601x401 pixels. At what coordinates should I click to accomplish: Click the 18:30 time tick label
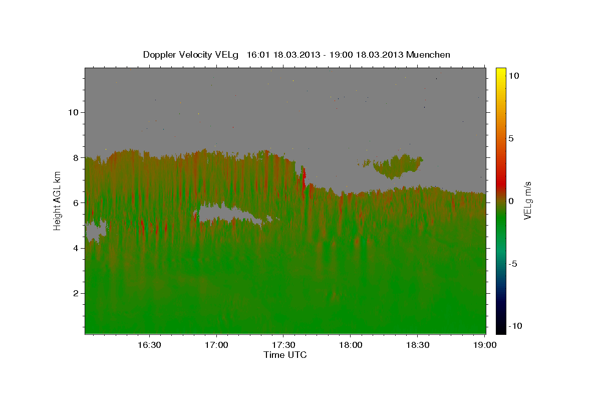point(418,345)
